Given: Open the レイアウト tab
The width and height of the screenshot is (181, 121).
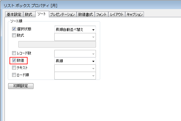Looking at the screenshot, I should (117, 14).
